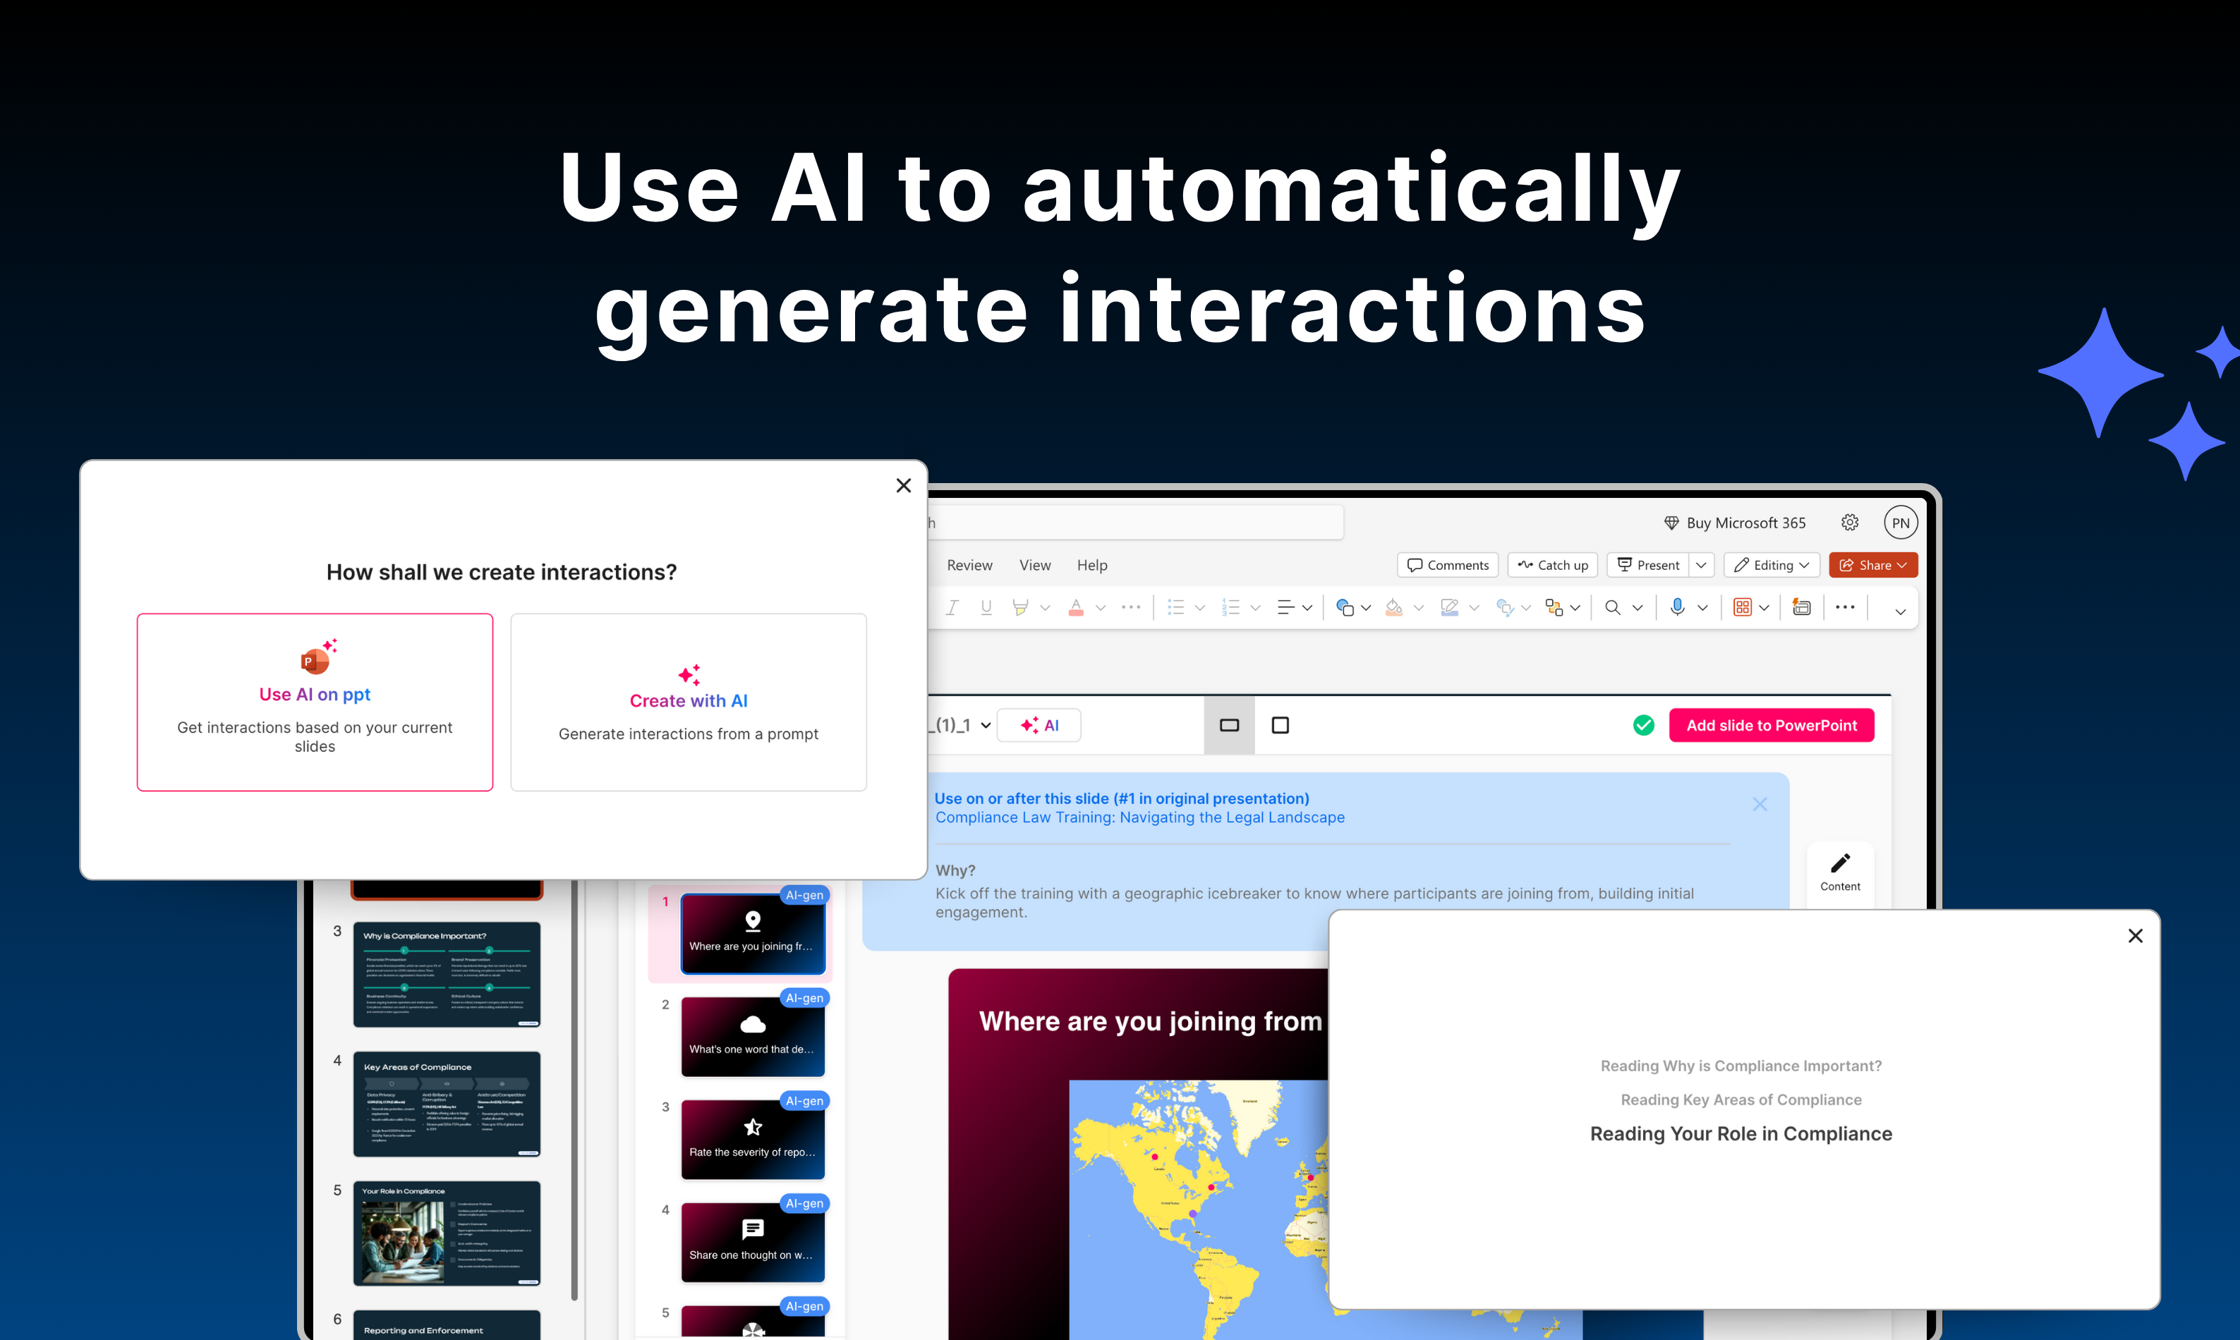
Task: Open the shapes insertion icon
Action: (x=1346, y=607)
